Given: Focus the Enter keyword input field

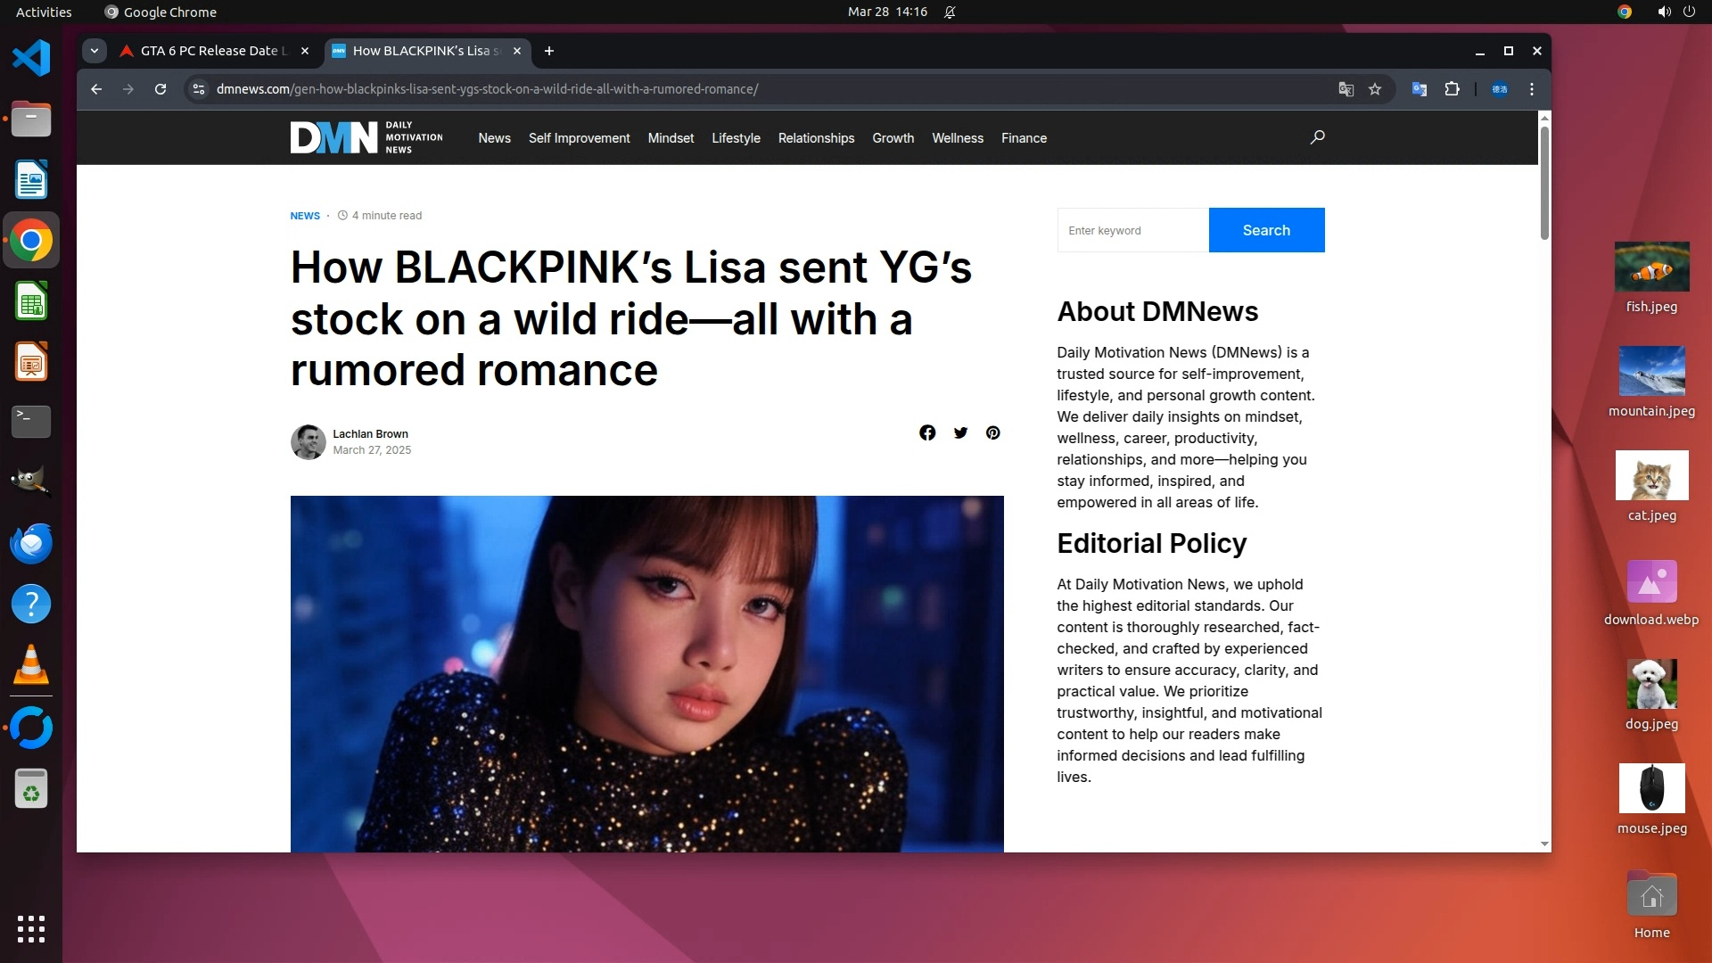Looking at the screenshot, I should click(1132, 230).
